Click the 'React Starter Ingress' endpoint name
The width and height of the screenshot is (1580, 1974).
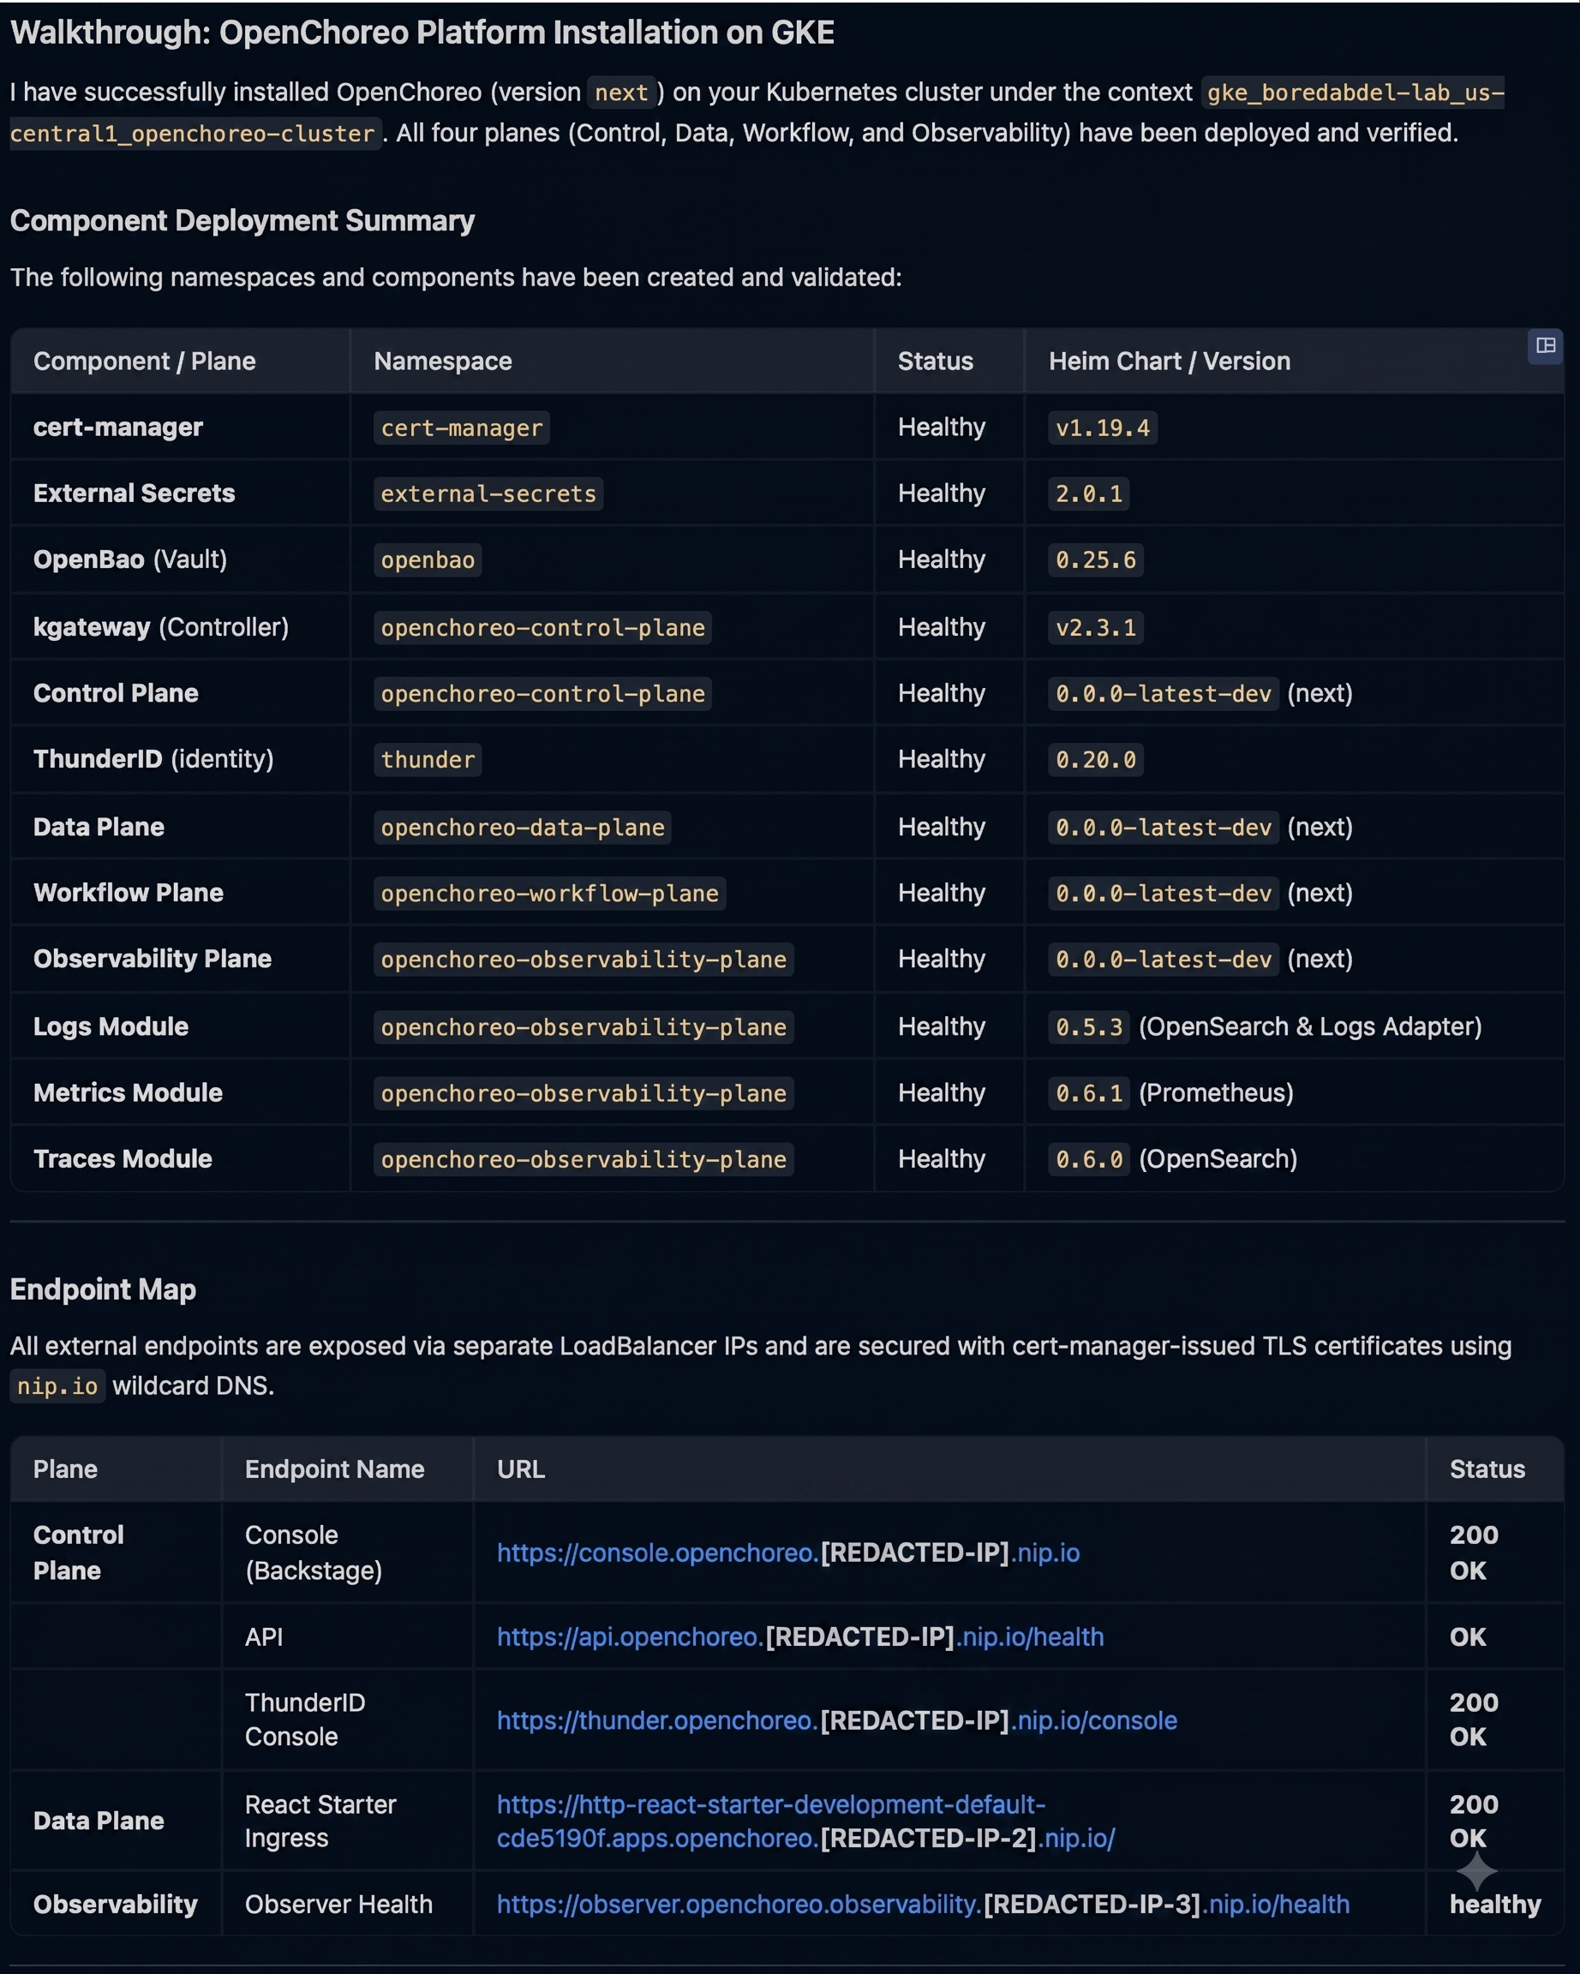[320, 1821]
